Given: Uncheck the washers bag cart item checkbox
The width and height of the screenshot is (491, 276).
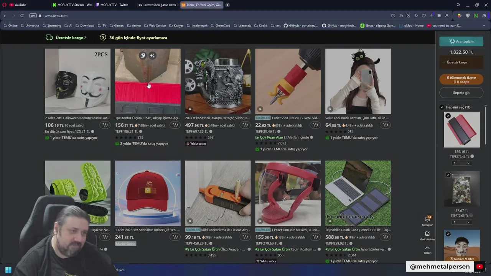Looking at the screenshot, I should pos(448,175).
